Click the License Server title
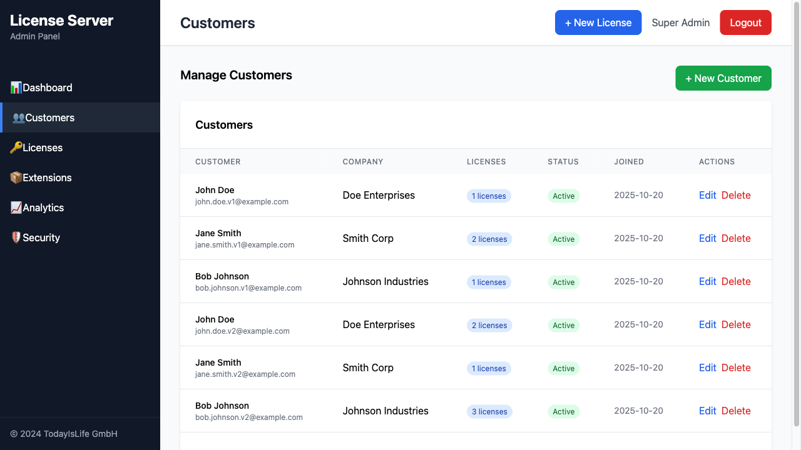The height and width of the screenshot is (450, 801). tap(61, 20)
